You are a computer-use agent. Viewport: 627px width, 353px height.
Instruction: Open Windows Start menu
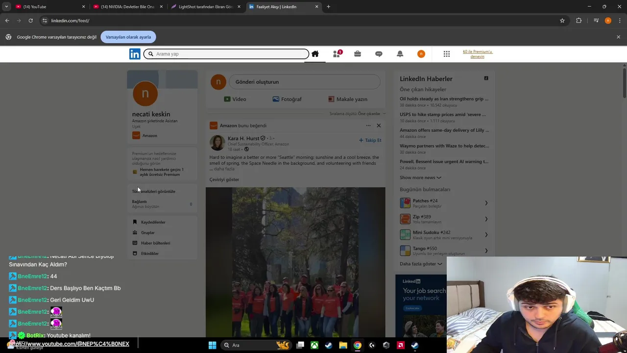click(x=212, y=345)
